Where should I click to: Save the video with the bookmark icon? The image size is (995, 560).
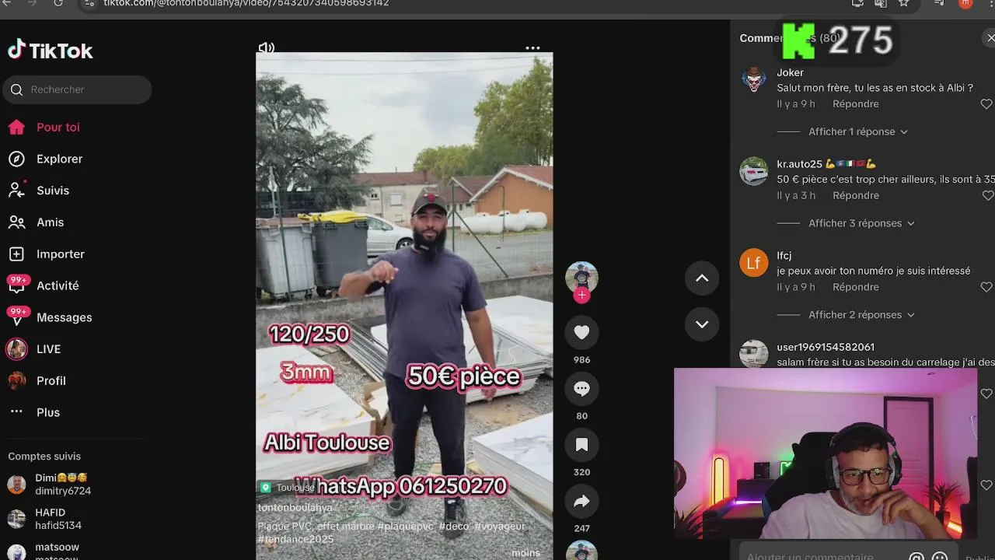pos(581,445)
